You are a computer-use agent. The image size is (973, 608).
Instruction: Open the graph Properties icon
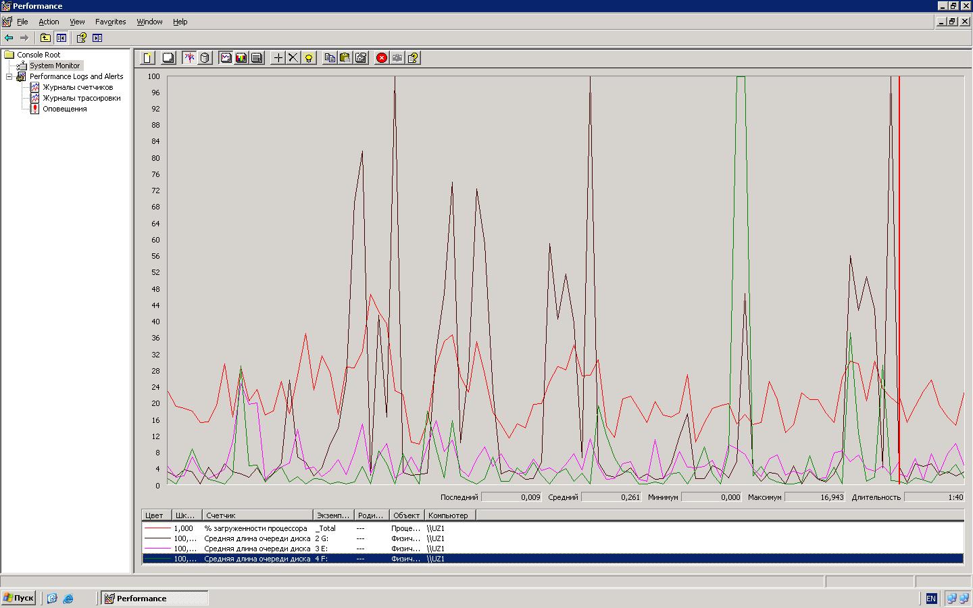click(361, 58)
